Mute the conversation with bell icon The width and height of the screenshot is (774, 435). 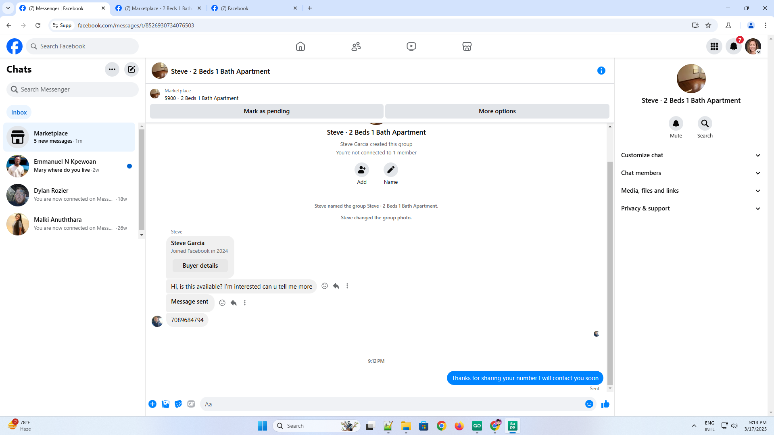click(x=676, y=123)
